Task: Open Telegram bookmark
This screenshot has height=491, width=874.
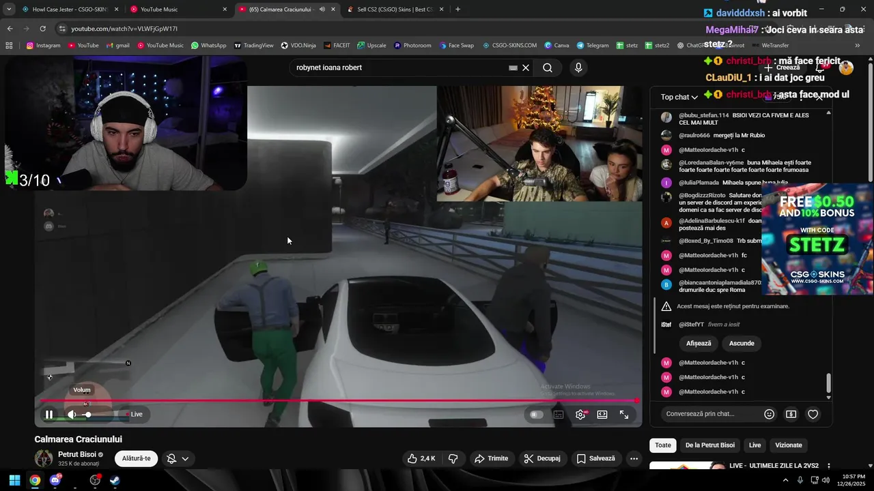Action: pyautogui.click(x=593, y=46)
